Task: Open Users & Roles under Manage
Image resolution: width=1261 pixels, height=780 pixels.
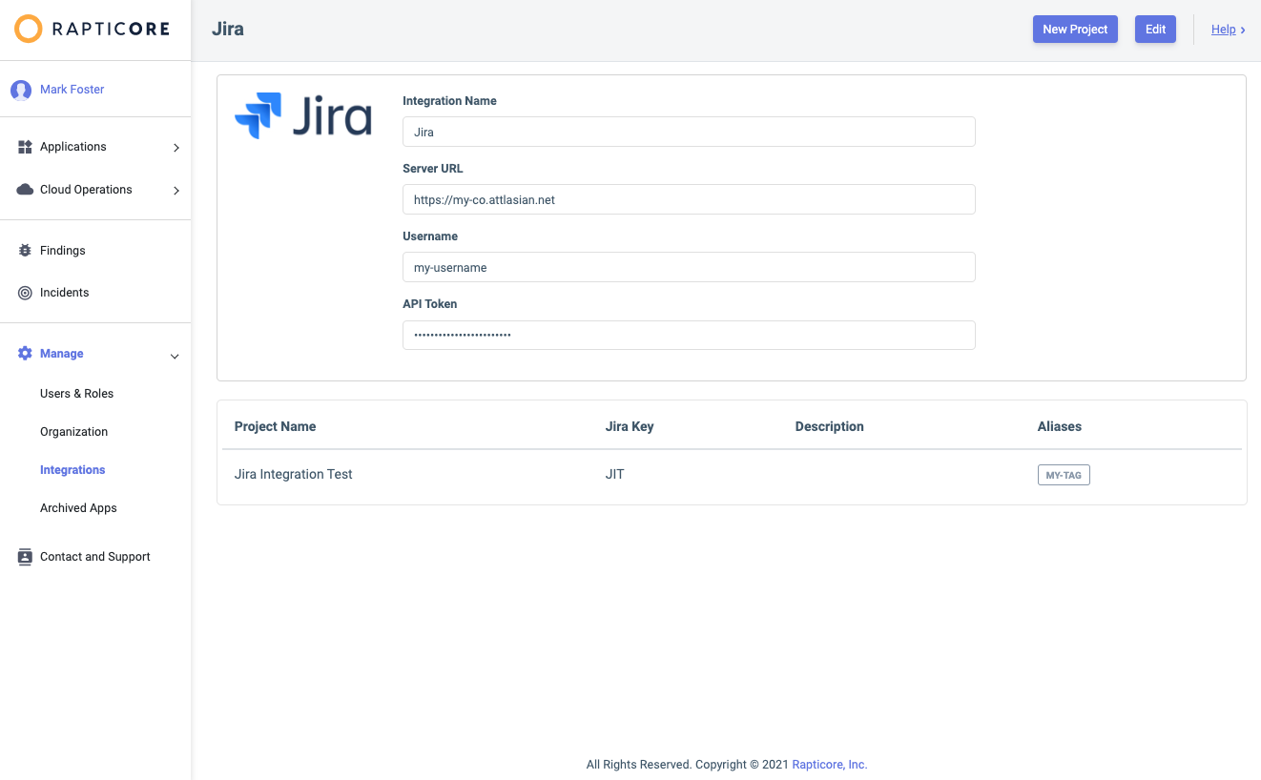Action: click(76, 394)
